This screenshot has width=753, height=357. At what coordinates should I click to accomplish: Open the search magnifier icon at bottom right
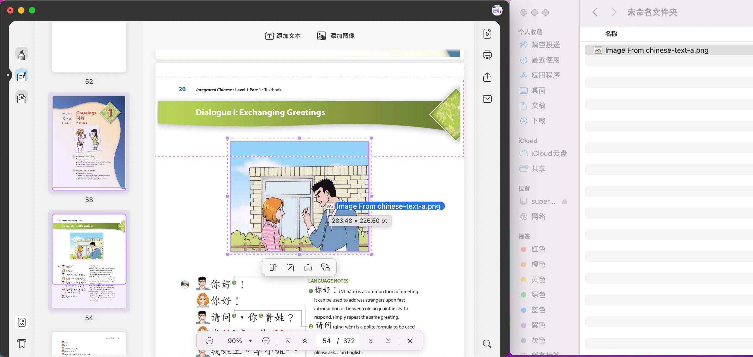point(487,343)
